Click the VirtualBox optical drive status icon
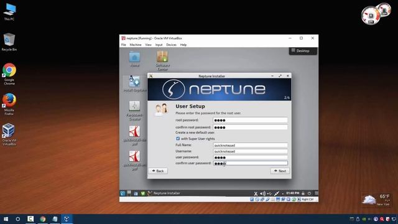 coord(257,199)
